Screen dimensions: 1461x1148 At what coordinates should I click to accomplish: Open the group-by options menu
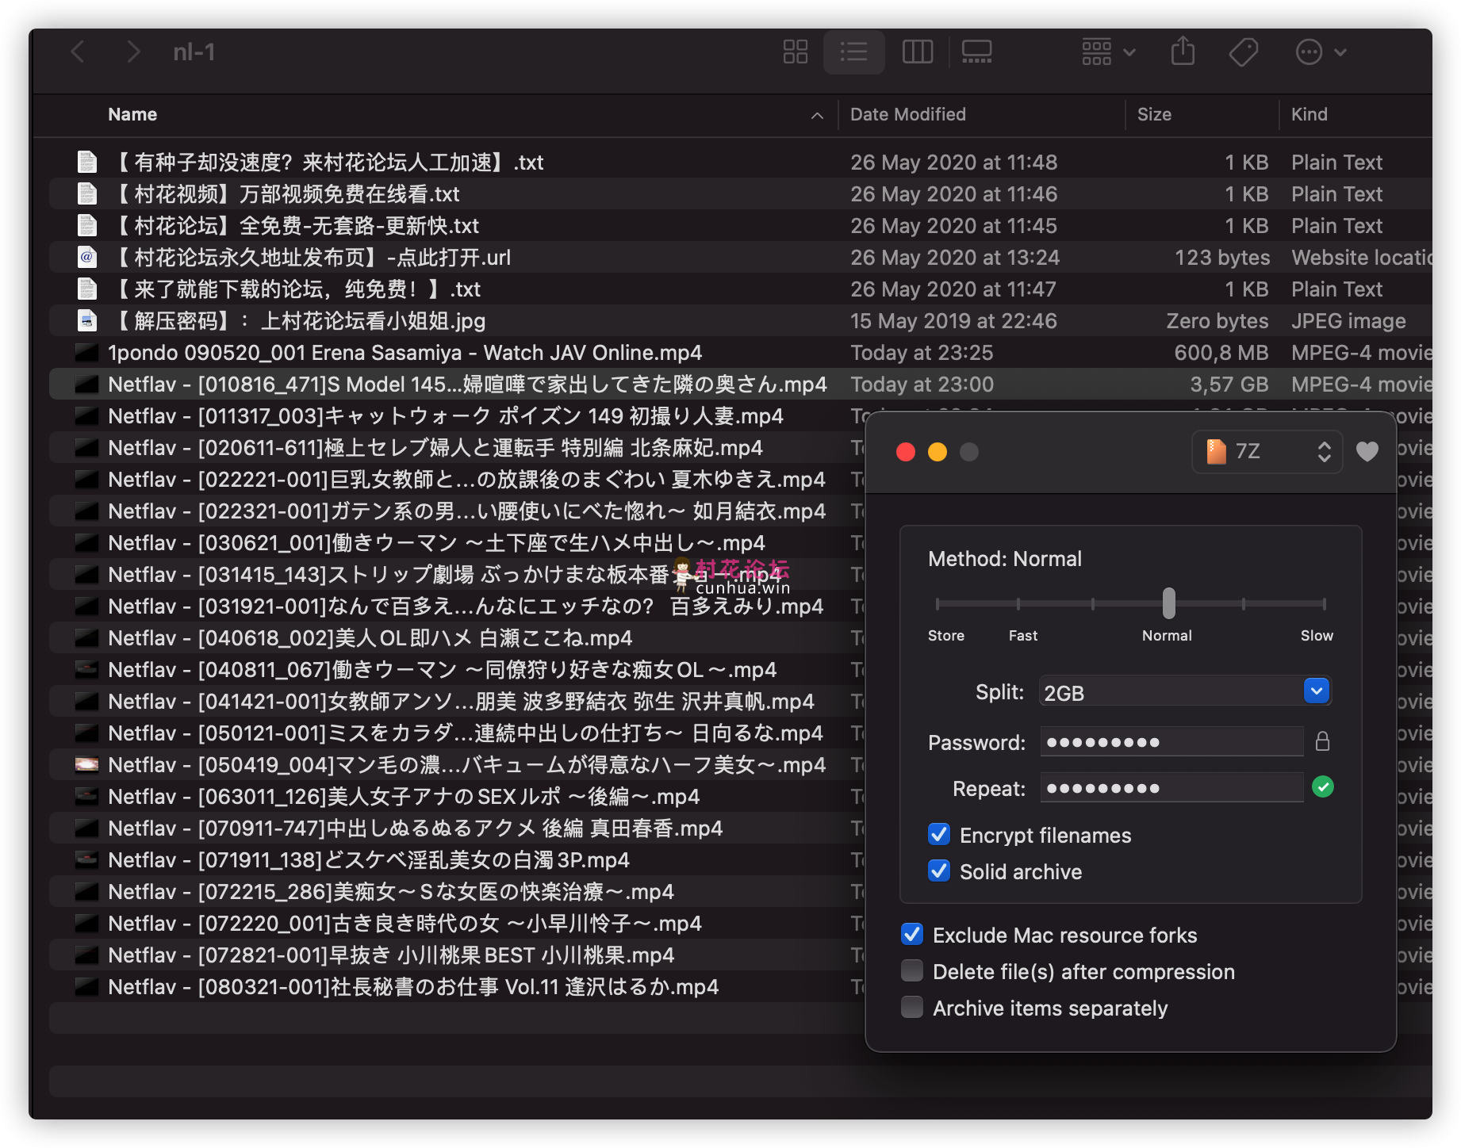pyautogui.click(x=1108, y=52)
